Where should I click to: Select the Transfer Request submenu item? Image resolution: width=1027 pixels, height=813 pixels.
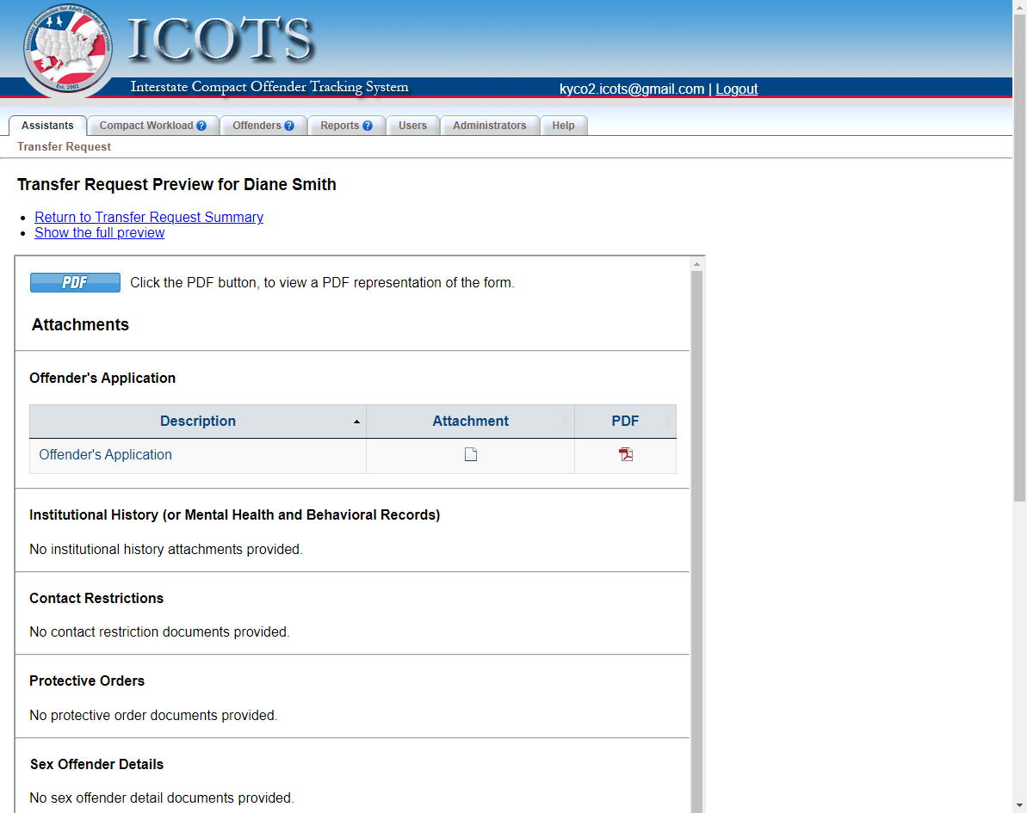[x=65, y=146]
